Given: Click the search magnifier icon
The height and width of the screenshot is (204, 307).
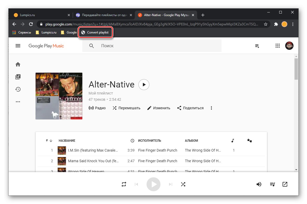Looking at the screenshot, I should pyautogui.click(x=91, y=46).
